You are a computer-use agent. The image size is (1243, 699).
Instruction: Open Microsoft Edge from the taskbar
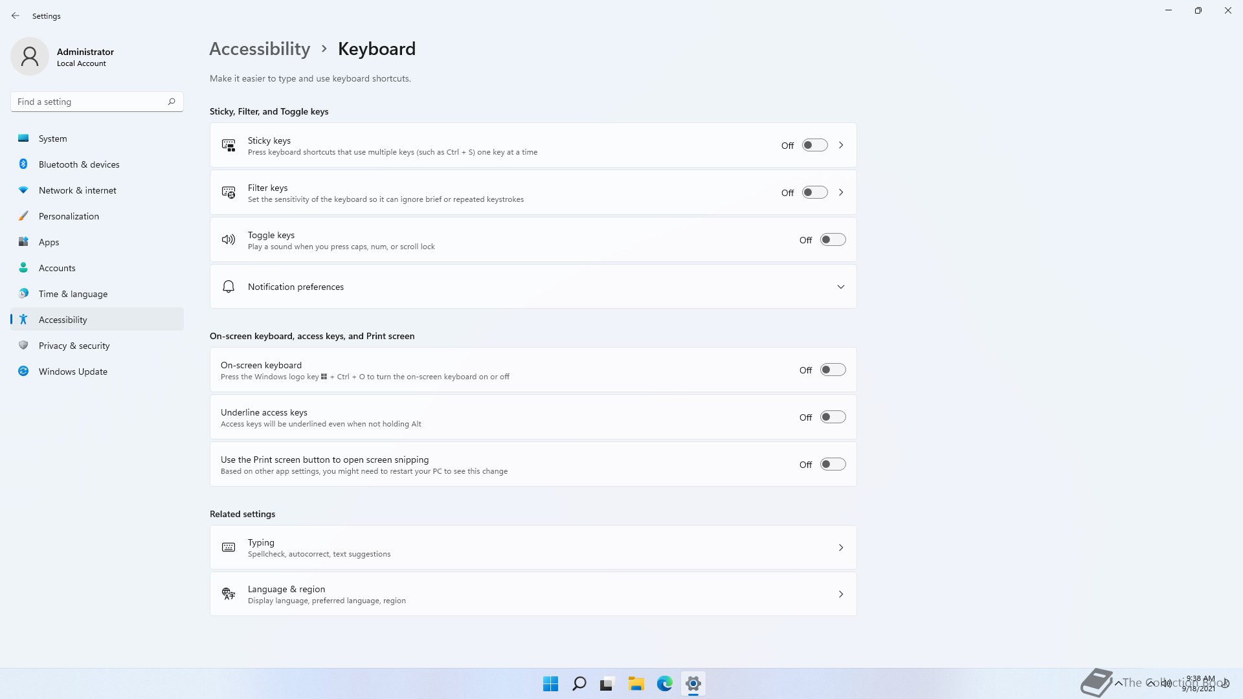coord(664,683)
